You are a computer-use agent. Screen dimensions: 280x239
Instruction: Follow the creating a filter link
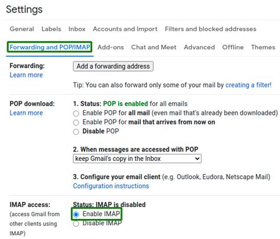point(248,85)
